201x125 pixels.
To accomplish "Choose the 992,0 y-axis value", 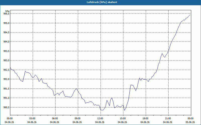I will coord(6,79).
